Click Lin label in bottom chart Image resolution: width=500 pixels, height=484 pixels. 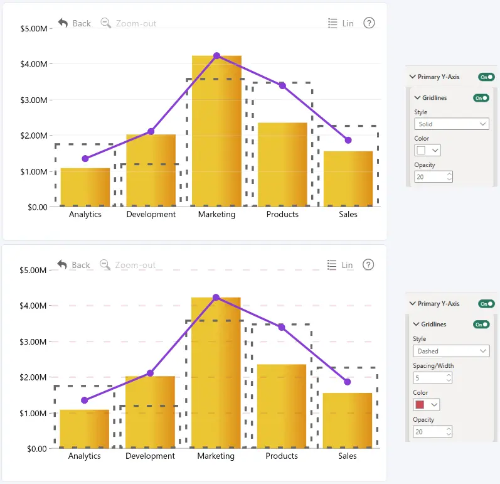coord(348,265)
